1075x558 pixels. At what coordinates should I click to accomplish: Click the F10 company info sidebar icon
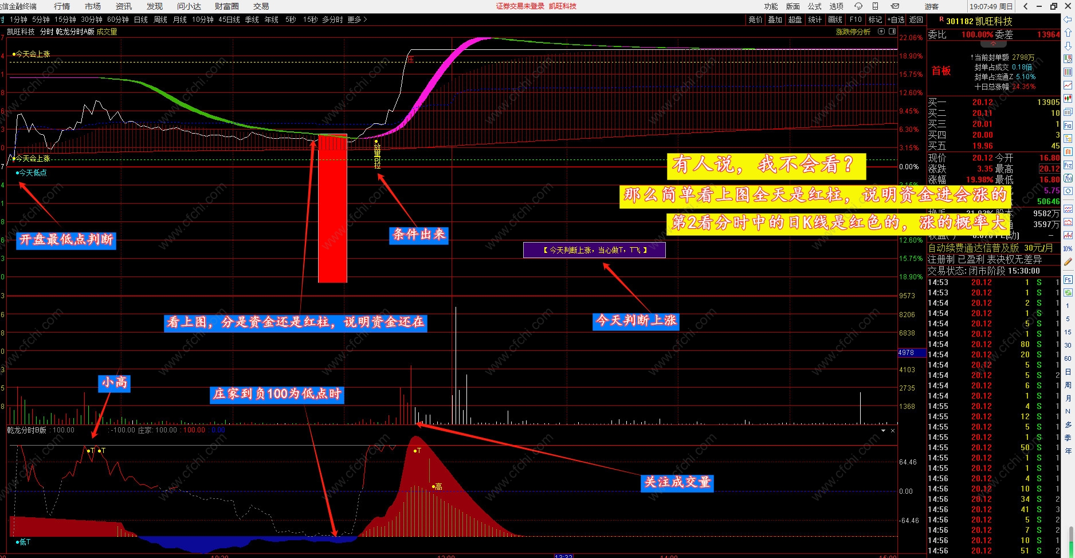pos(1068,125)
